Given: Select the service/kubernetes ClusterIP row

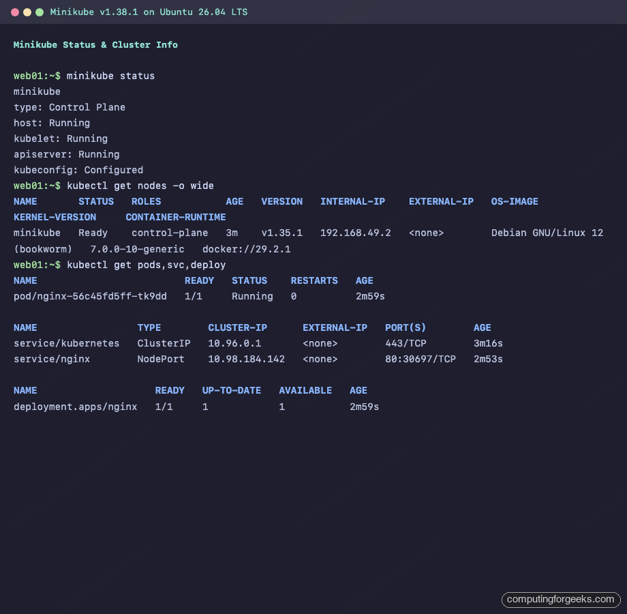Looking at the screenshot, I should pos(66,343).
